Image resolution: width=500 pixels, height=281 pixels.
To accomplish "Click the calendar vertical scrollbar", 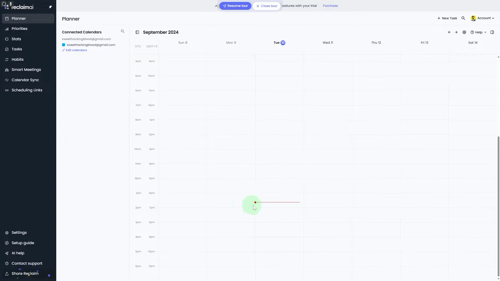I will (x=498, y=206).
